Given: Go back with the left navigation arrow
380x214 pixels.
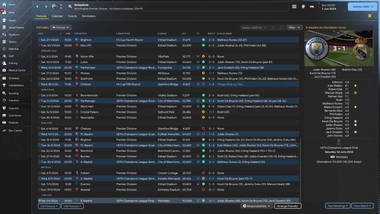Looking at the screenshot, I should pos(37,7).
